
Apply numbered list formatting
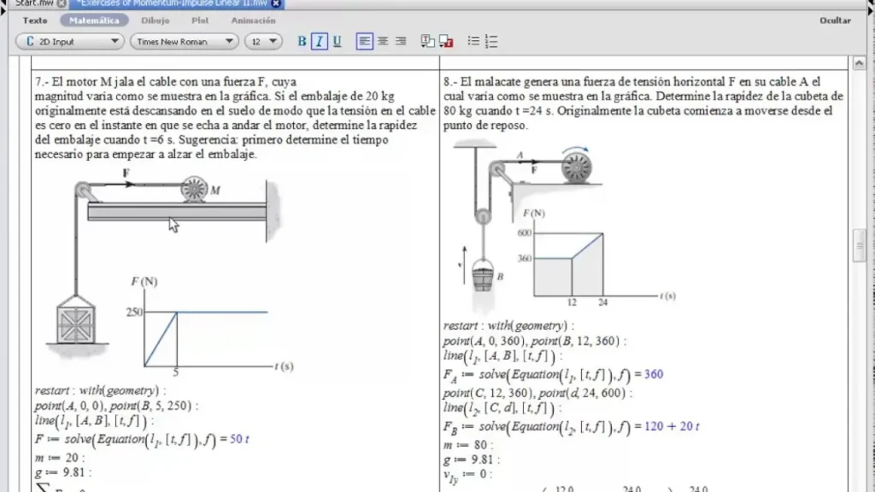click(491, 41)
